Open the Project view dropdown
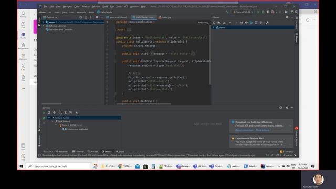336x189 pixels. [50, 17]
